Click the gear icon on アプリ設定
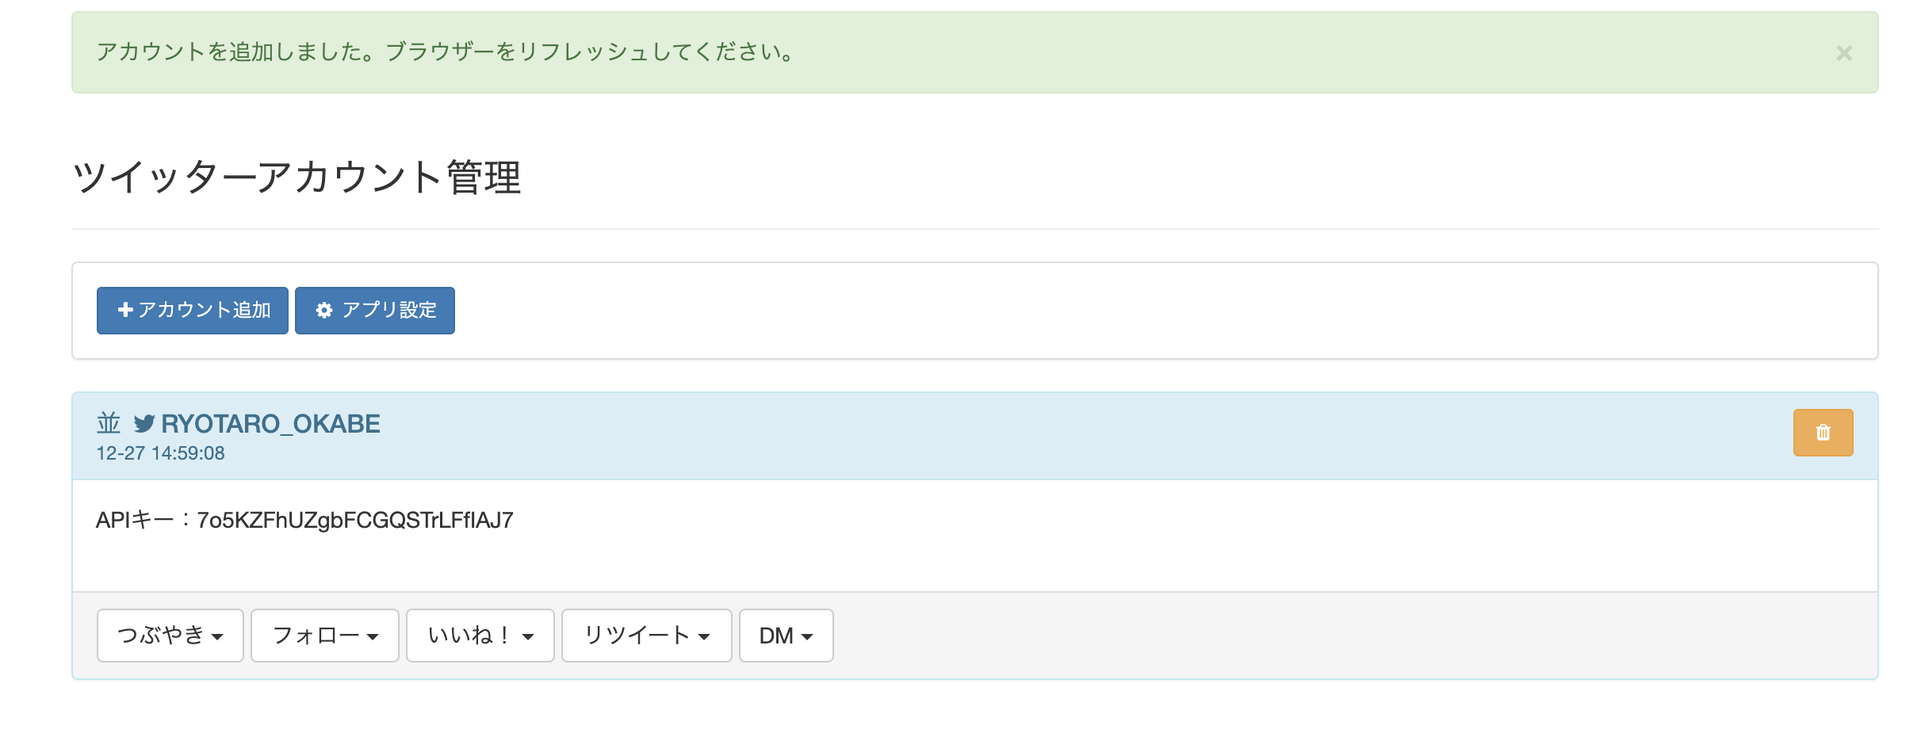 (x=323, y=310)
